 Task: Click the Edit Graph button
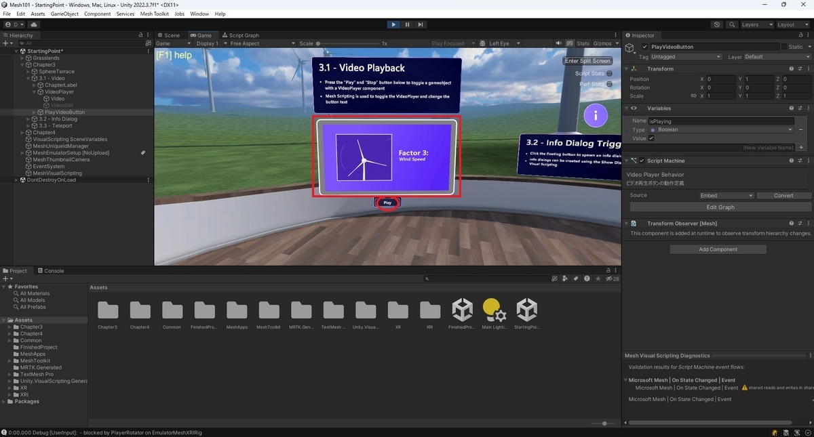(x=720, y=207)
